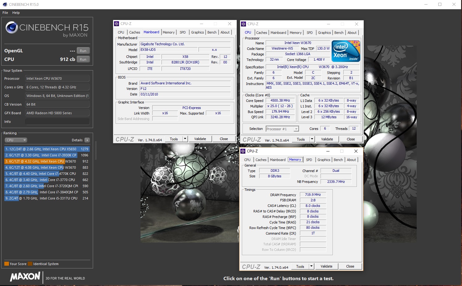Click NB Frequency value 2339.7 MHz
Image resolution: width=462 pixels, height=286 pixels.
[336, 182]
